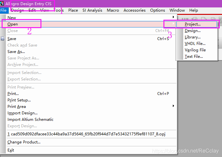Choose Import Design... entry
Image resolution: width=222 pixels, height=157 pixels.
click(x=91, y=113)
